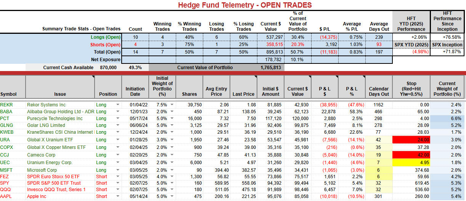The height and width of the screenshot is (201, 466).
Task: Open the Position dropdown for BABA row
Action: click(117, 112)
